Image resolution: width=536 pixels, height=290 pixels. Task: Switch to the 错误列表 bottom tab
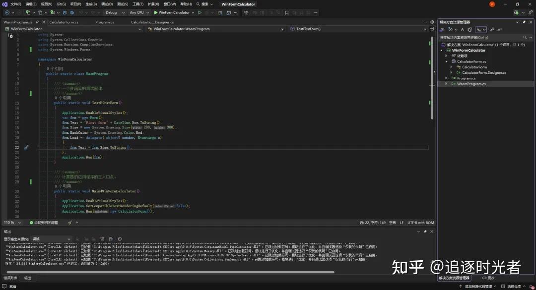[x=10, y=278]
